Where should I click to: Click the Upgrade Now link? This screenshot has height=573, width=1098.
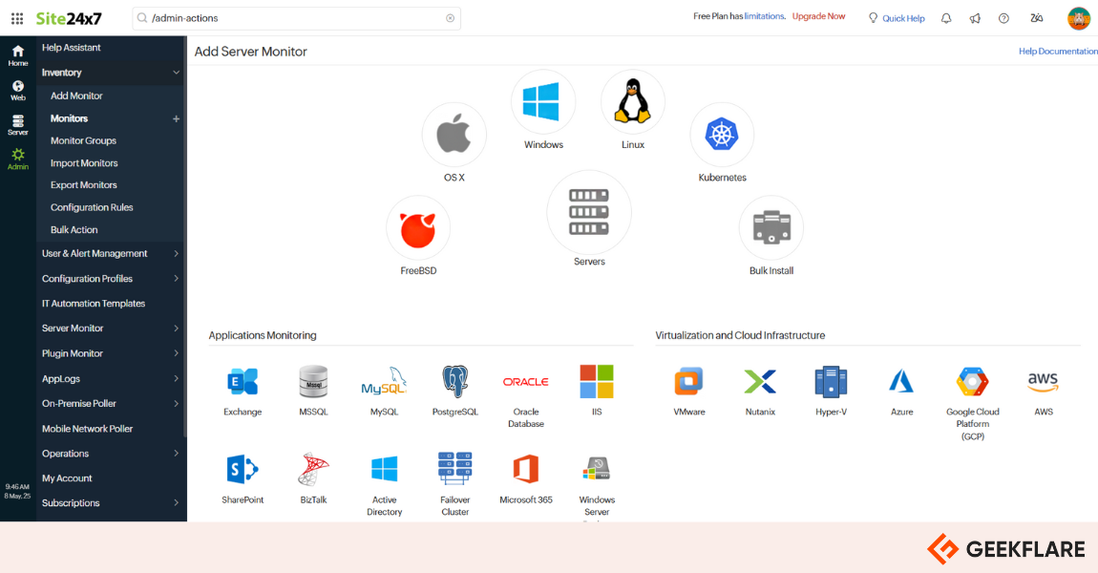(x=818, y=16)
